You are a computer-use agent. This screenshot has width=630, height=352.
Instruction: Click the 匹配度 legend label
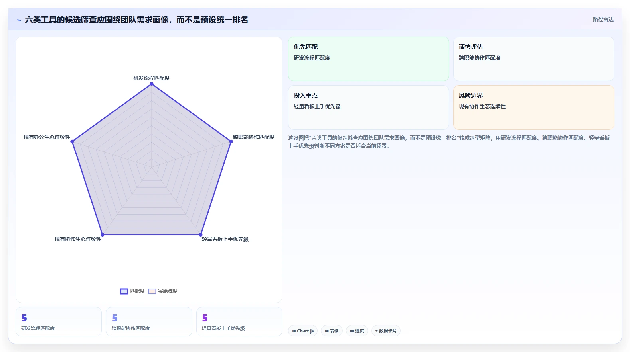coord(137,291)
